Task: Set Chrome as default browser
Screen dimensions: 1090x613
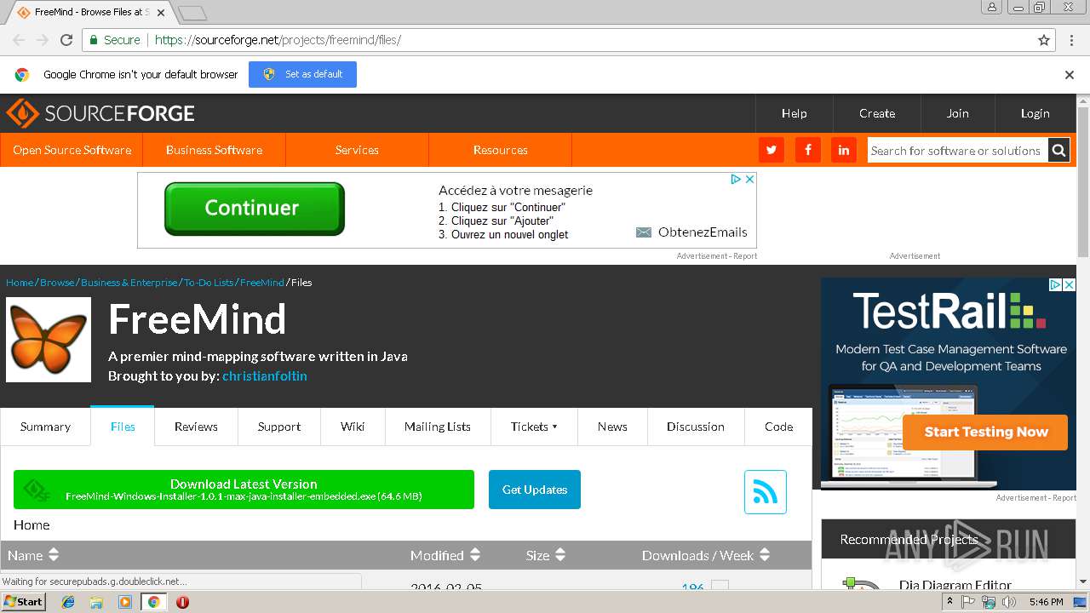Action: tap(302, 74)
